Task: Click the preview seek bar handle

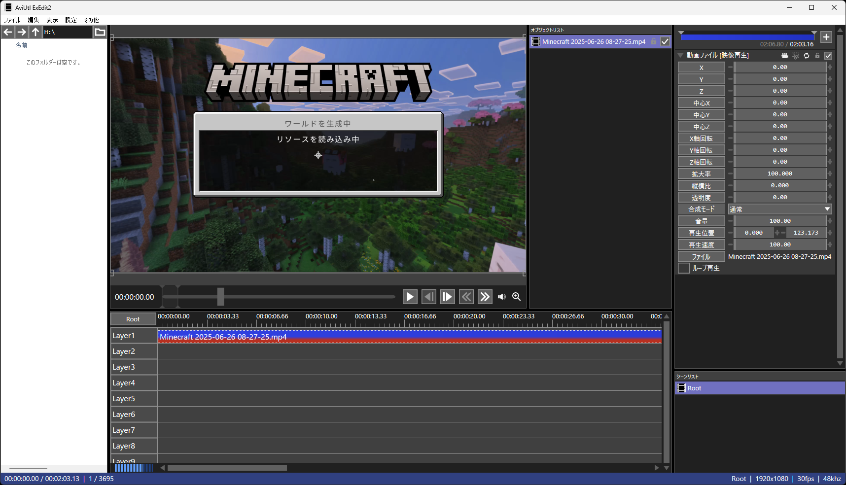Action: [220, 297]
